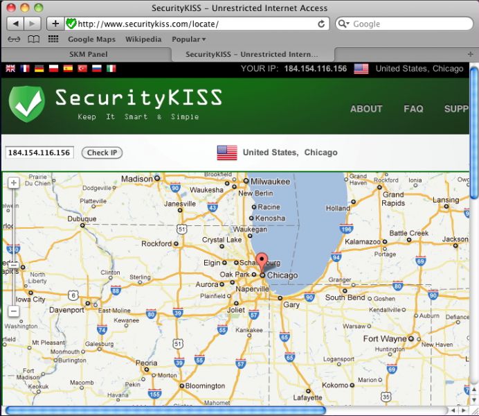Click the large US flag beside United States, Chicago
479x416 pixels.
click(x=227, y=153)
